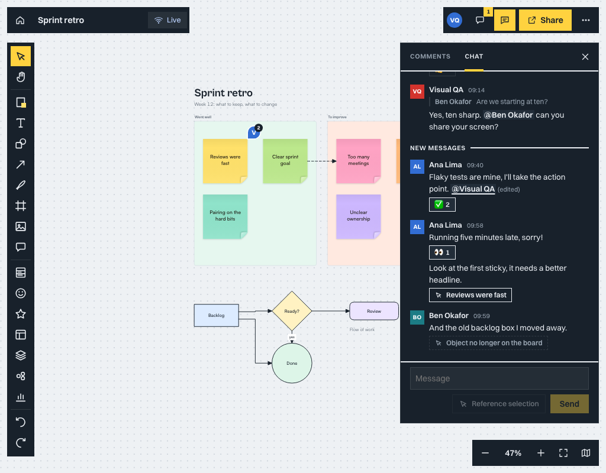606x473 pixels.
Task: Toggle the green checkmark reaction
Action: pos(442,205)
